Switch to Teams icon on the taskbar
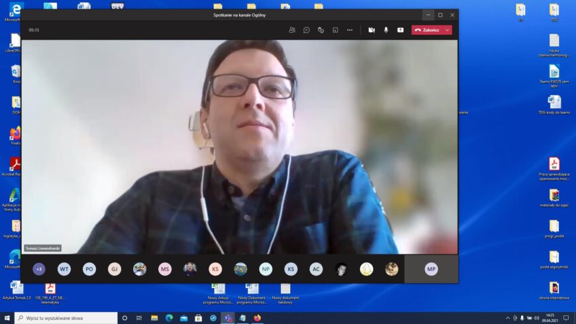 tap(228, 318)
